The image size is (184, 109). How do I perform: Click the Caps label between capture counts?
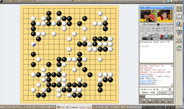[156, 33]
